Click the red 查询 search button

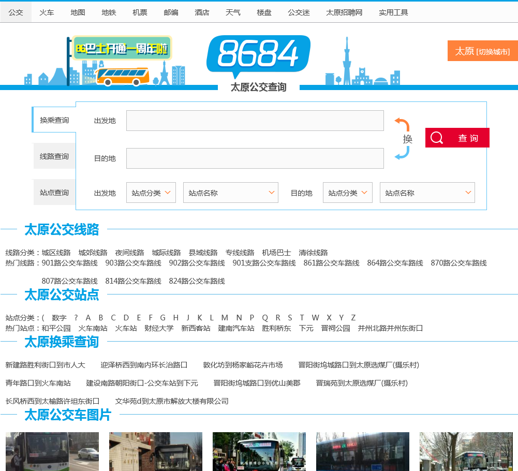457,138
